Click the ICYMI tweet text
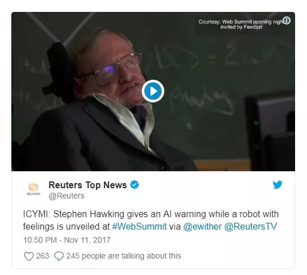 click(x=150, y=220)
